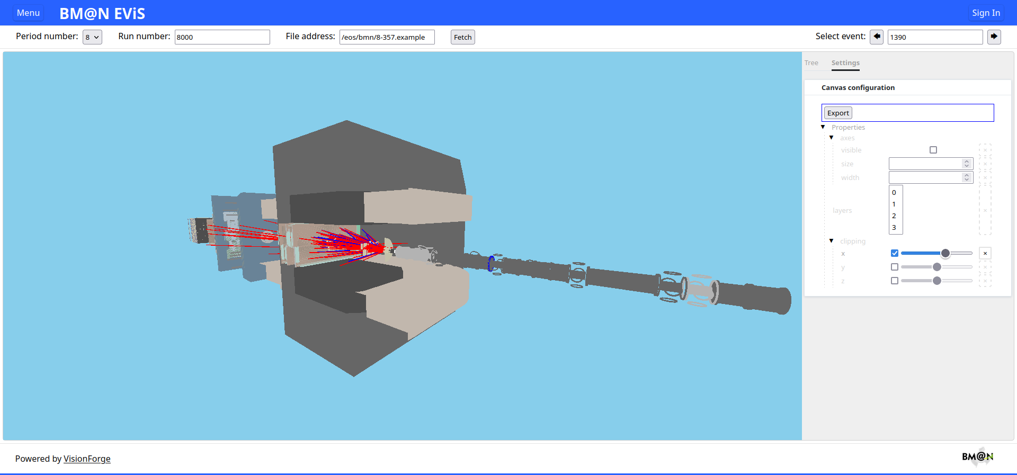1017x475 pixels.
Task: Click size field stepper arrows
Action: [x=967, y=164]
